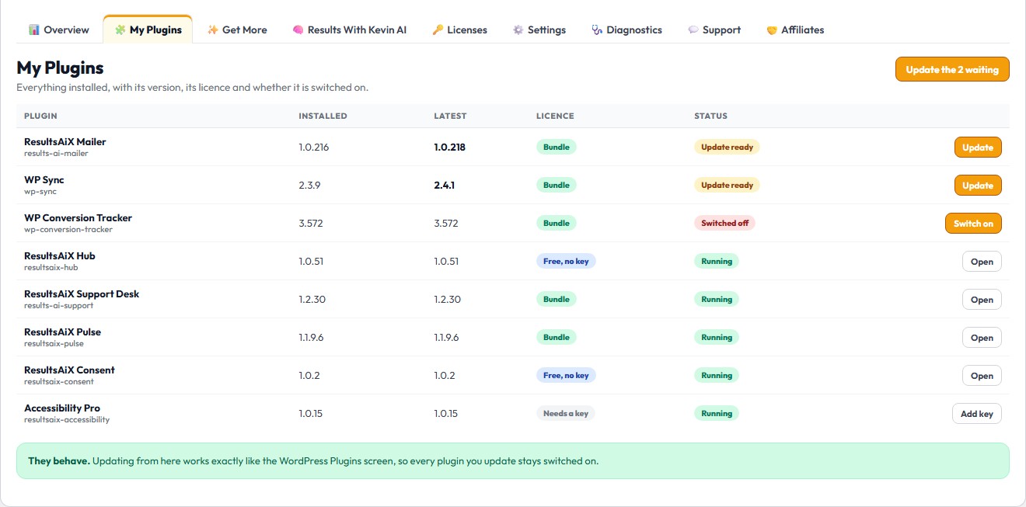Viewport: 1026px width, 507px height.
Task: Click the PLUGIN column header
Action: pos(40,116)
